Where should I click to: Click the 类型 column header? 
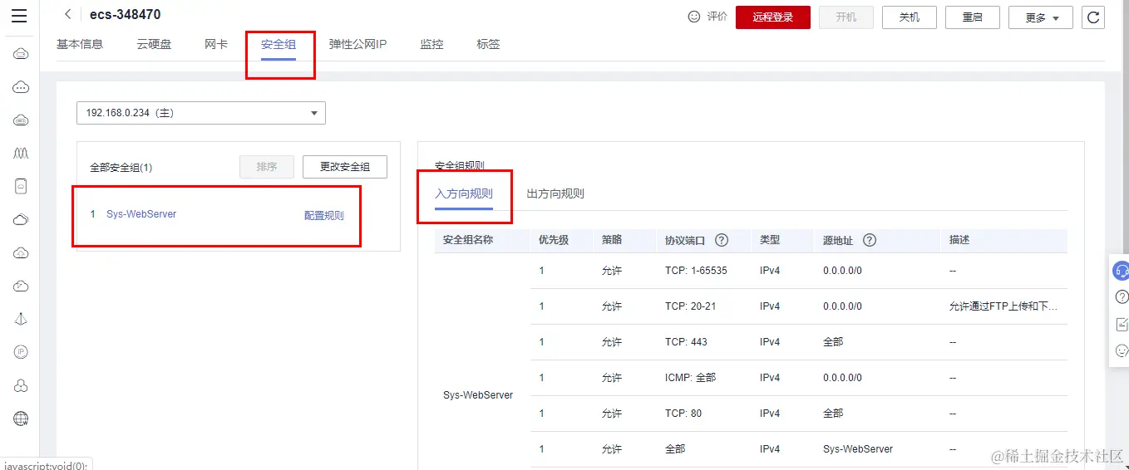point(770,240)
